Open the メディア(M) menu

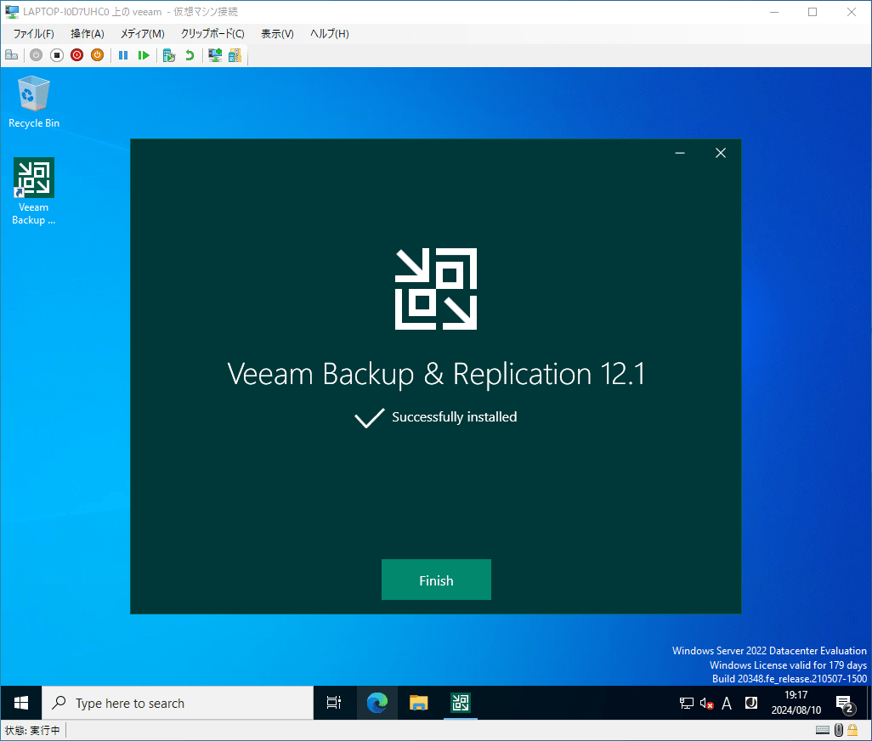[x=143, y=33]
